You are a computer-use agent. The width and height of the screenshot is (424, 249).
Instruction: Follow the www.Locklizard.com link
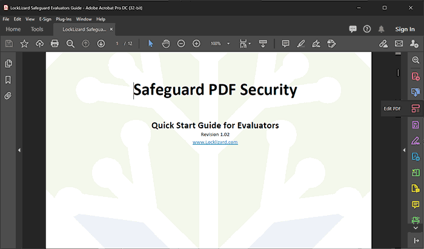[x=215, y=142]
